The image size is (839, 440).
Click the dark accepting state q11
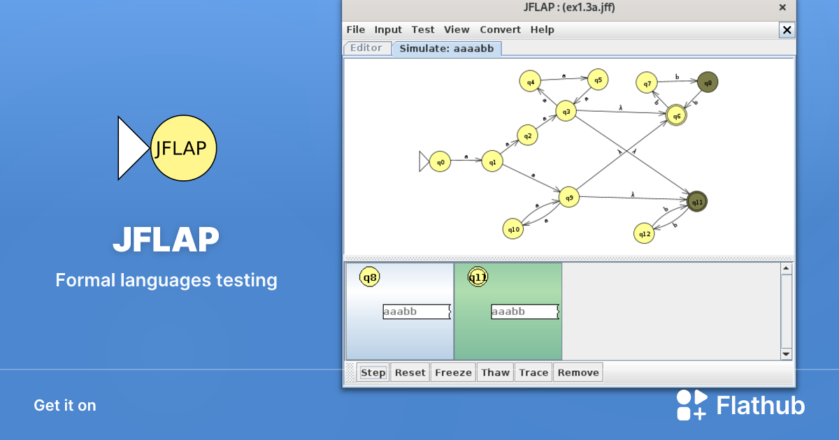[x=696, y=200]
